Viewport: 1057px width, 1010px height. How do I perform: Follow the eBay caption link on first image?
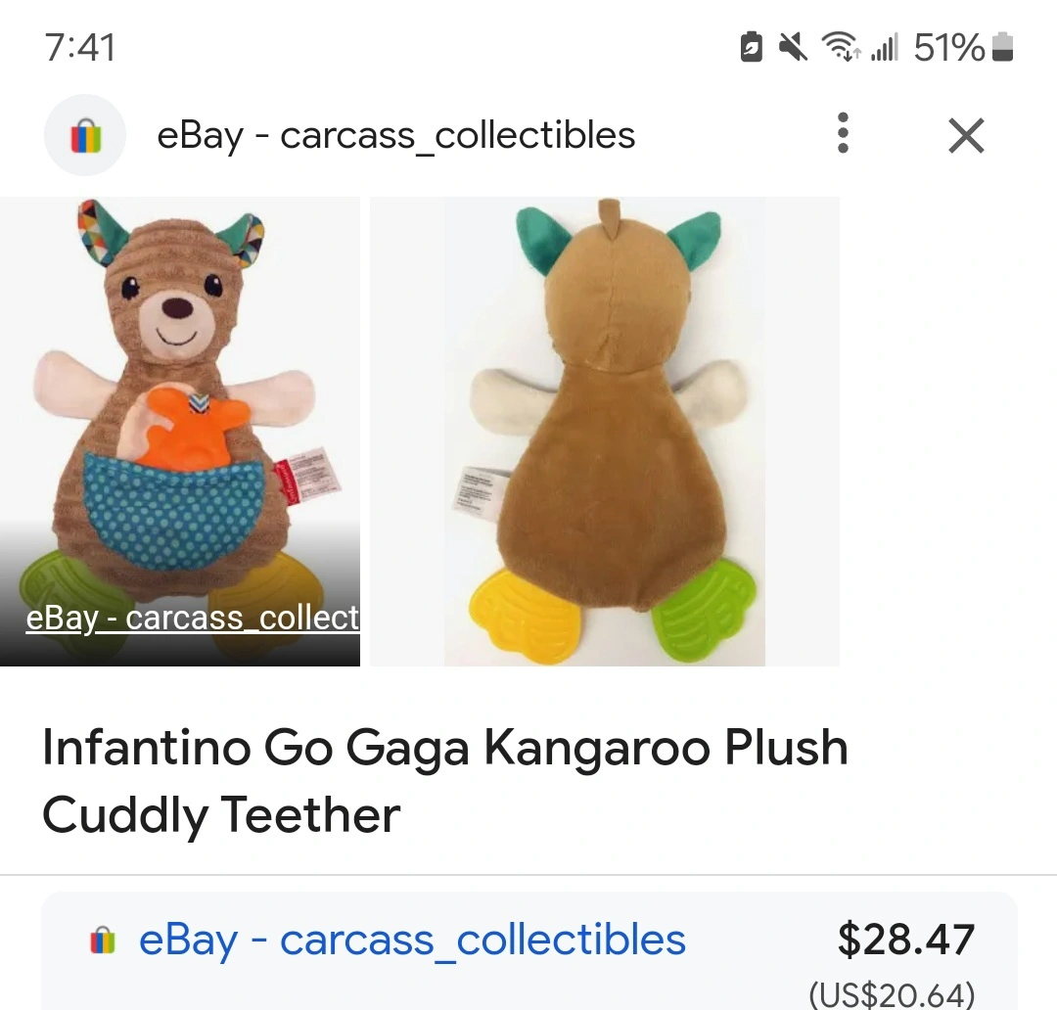(193, 618)
